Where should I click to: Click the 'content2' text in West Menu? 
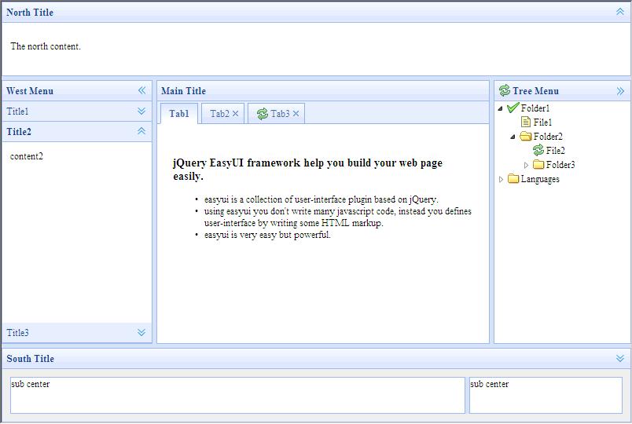pyautogui.click(x=27, y=156)
